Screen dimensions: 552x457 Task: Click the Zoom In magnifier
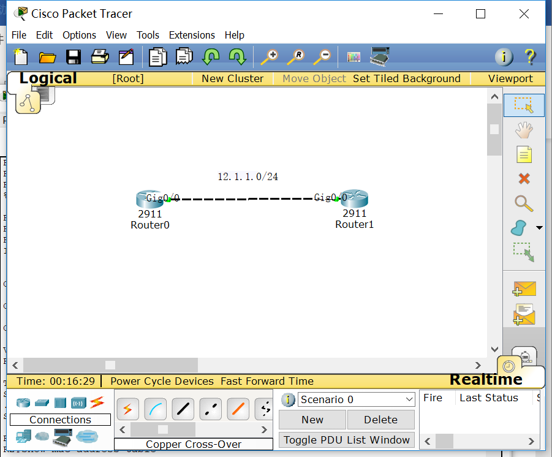click(x=270, y=57)
